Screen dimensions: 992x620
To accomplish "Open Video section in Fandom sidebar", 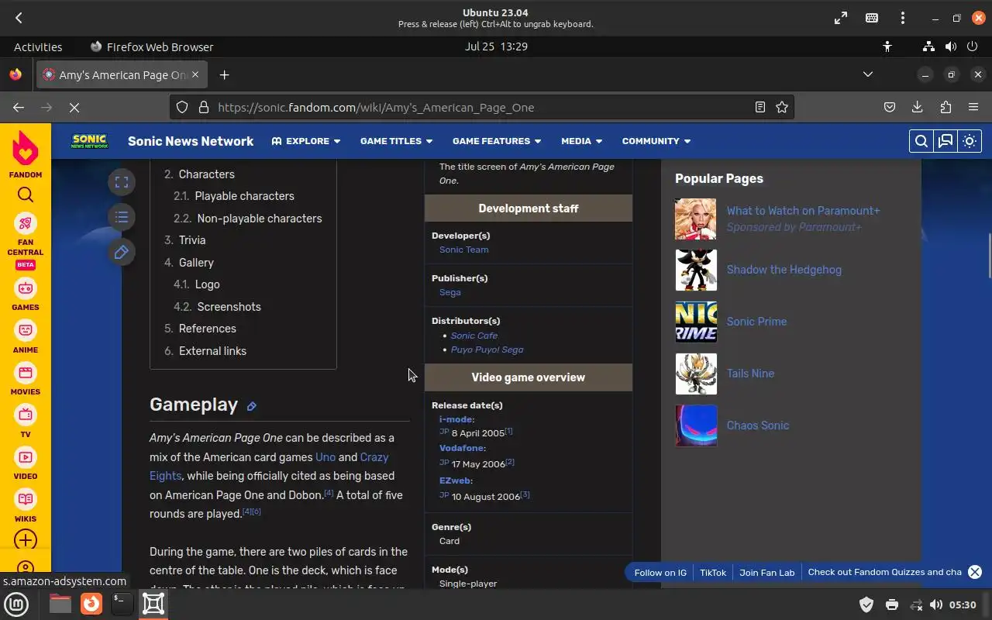I will (26, 457).
